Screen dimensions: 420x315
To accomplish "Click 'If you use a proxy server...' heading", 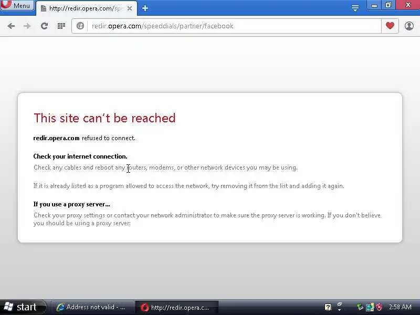I will pyautogui.click(x=71, y=204).
